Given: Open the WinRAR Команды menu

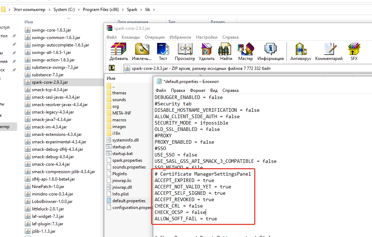Looking at the screenshot, I should point(131,37).
